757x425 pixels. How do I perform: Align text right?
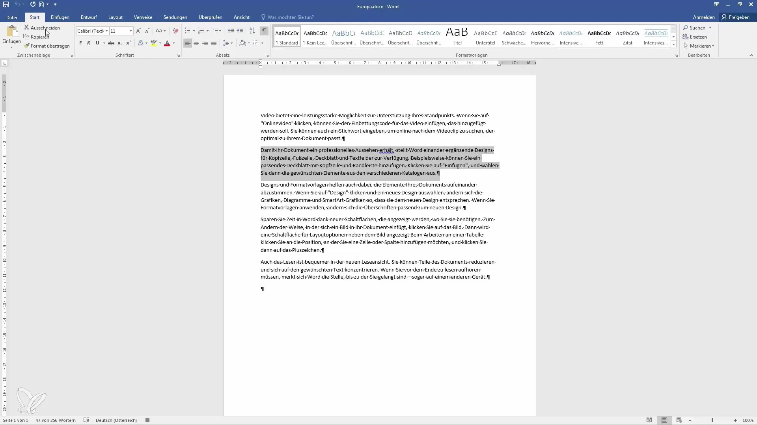coord(205,43)
